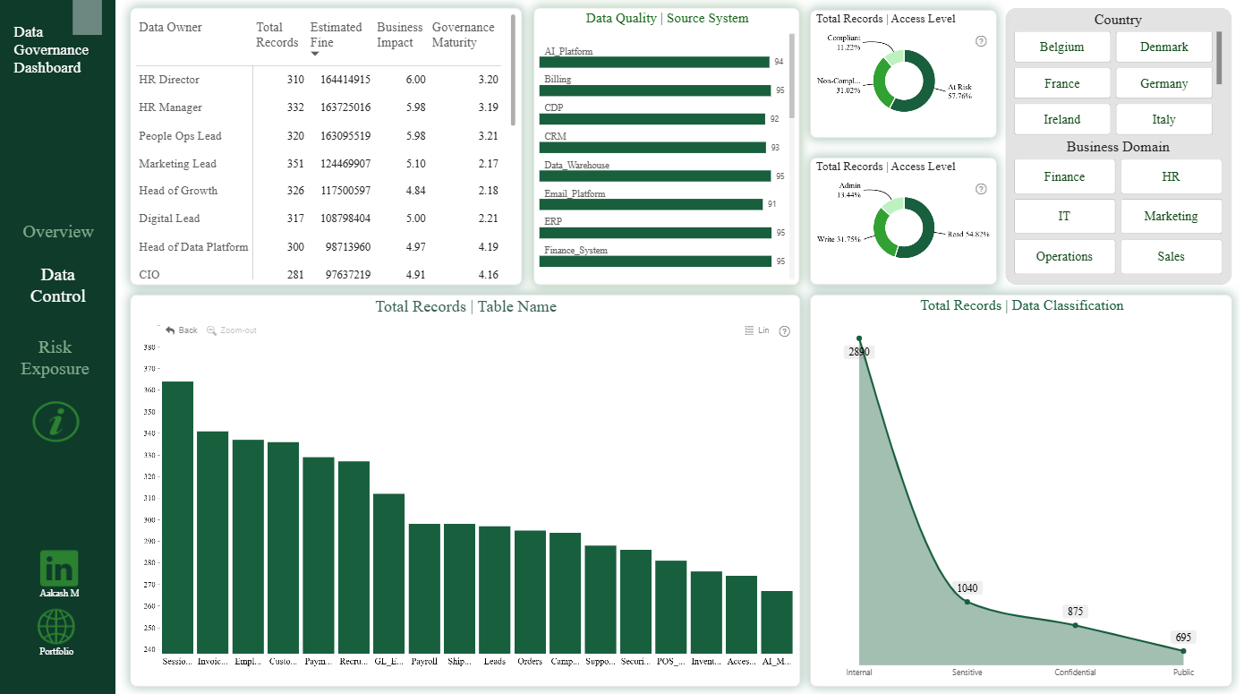Click help icon on compliance donut chart
Image resolution: width=1244 pixels, height=694 pixels.
pyautogui.click(x=981, y=41)
